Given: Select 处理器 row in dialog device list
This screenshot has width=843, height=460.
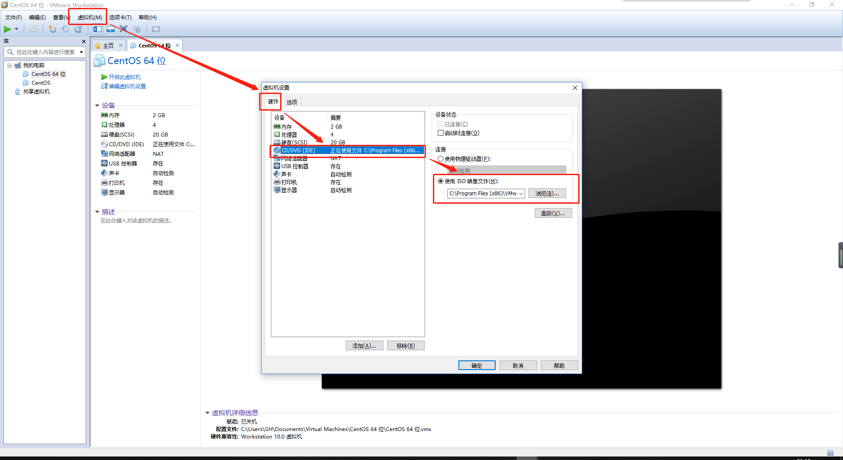Looking at the screenshot, I should tap(348, 135).
